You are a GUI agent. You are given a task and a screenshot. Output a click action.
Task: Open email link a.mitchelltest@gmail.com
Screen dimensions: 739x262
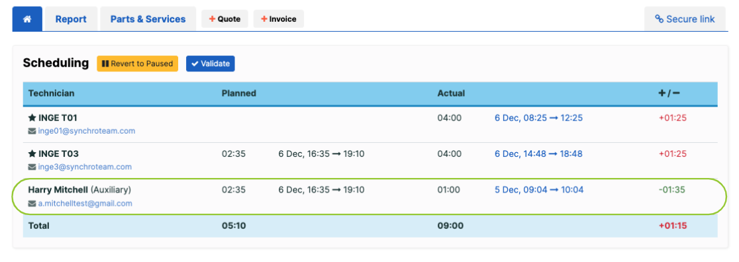[85, 204]
